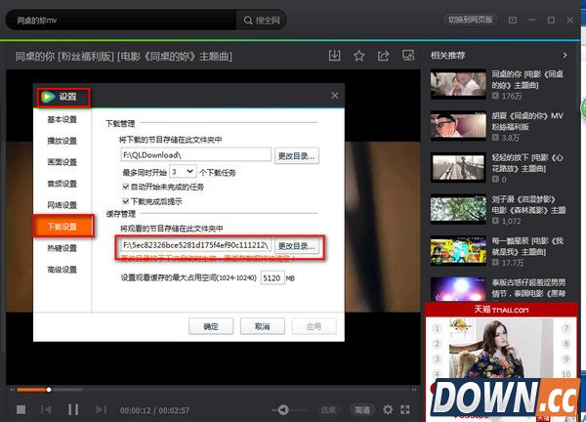Click the F:\QLDownload\ path field

[x=196, y=155]
